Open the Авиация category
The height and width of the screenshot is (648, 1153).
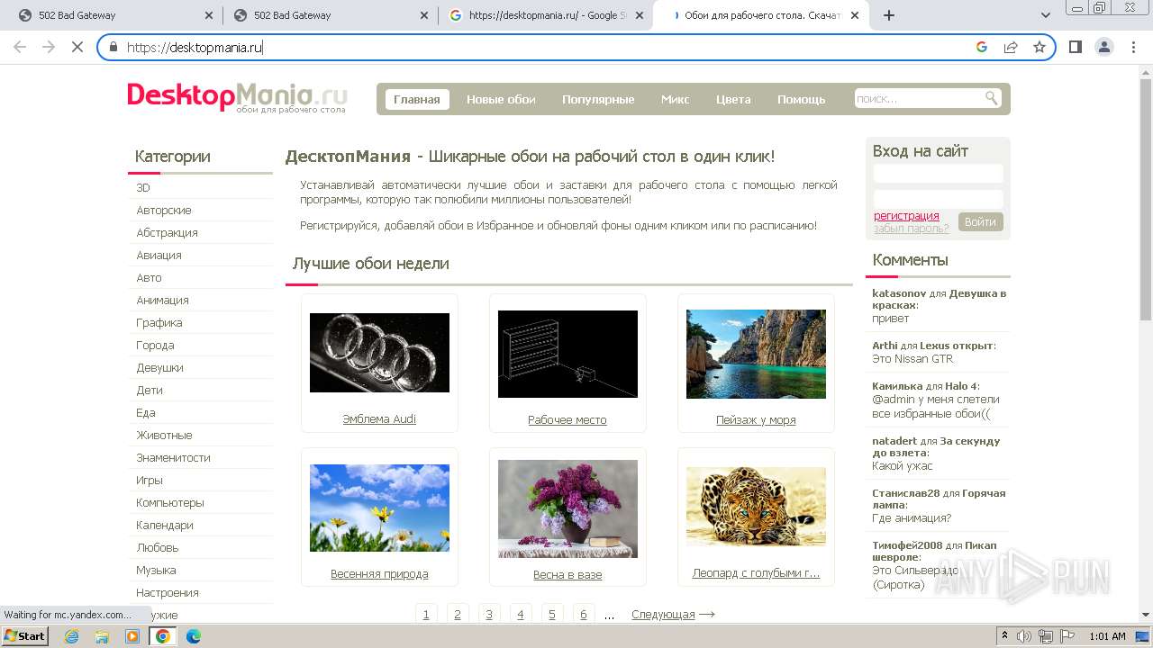coord(159,255)
